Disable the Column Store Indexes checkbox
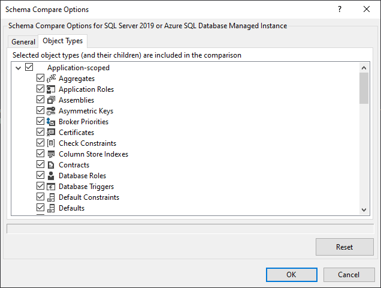 [x=40, y=154]
